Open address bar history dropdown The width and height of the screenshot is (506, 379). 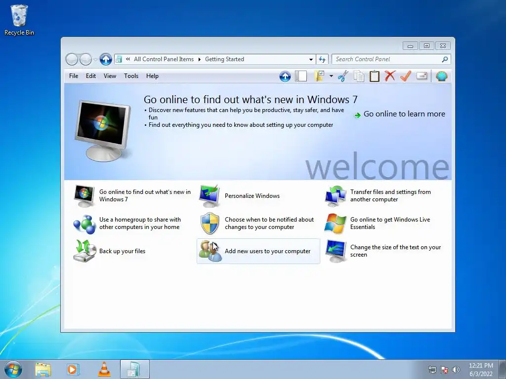(x=311, y=59)
